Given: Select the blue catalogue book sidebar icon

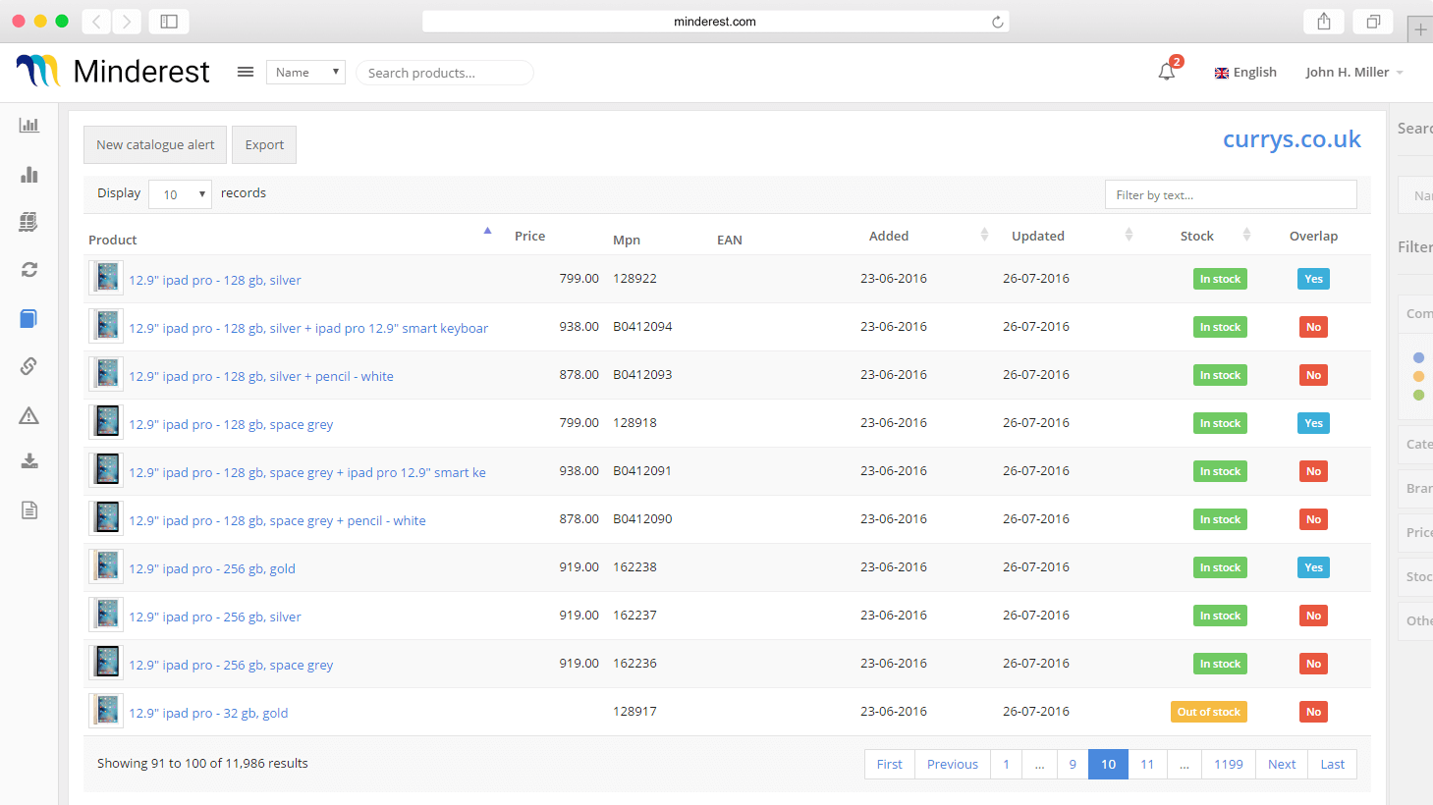Looking at the screenshot, I should coord(28,318).
